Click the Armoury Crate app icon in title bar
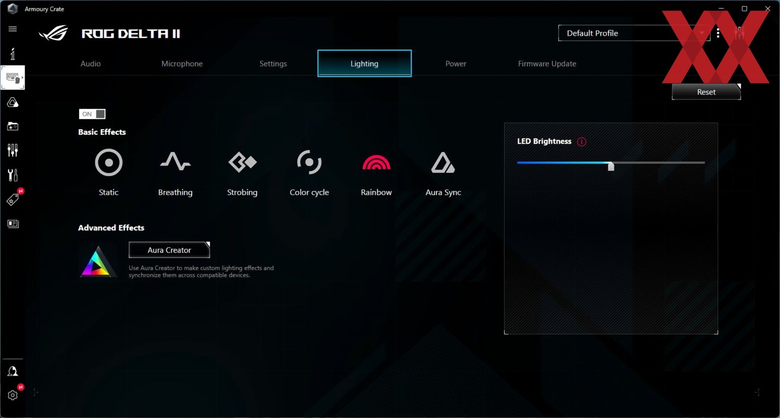 click(13, 9)
